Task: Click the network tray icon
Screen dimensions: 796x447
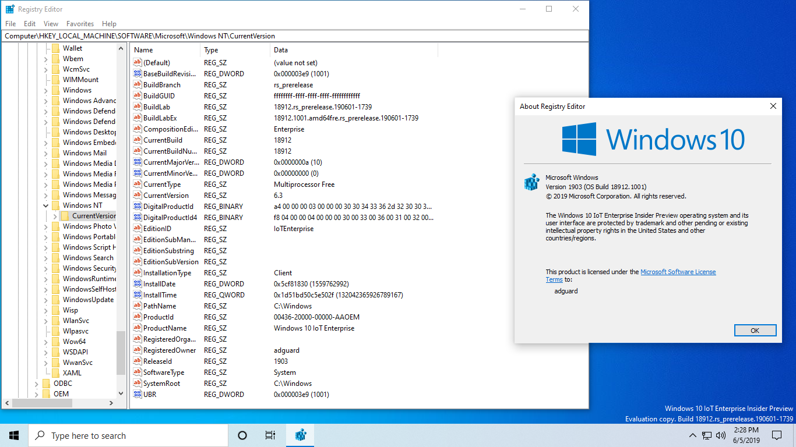Action: tap(707, 435)
